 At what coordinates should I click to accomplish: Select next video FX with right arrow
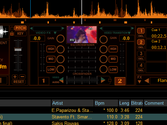[x=63, y=28]
